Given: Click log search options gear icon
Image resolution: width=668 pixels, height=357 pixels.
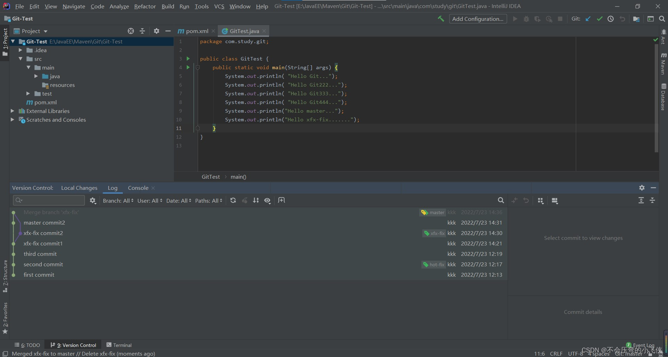Looking at the screenshot, I should point(93,200).
